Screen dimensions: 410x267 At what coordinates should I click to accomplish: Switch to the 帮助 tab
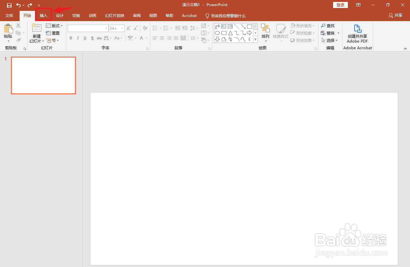pyautogui.click(x=169, y=16)
